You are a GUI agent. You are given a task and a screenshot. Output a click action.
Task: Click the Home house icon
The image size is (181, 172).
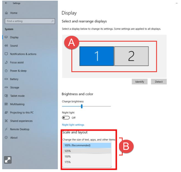6,13
